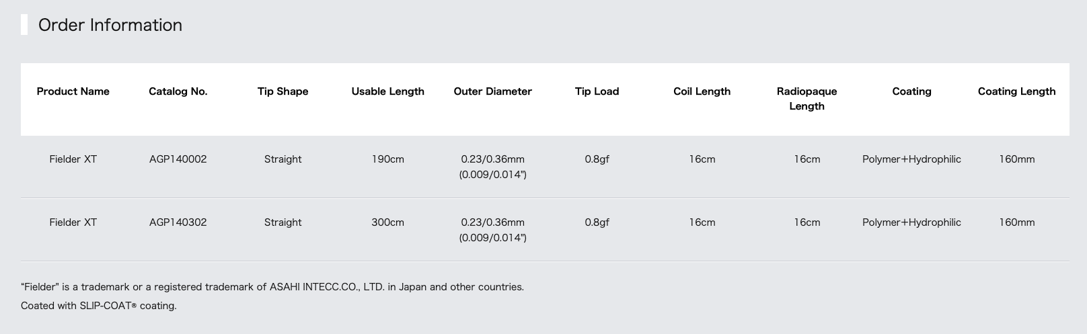Select the 190cm usable length cell
The image size is (1087, 334).
(387, 159)
